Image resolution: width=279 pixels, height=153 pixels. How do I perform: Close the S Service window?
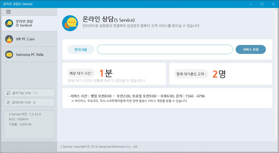pos(273,4)
